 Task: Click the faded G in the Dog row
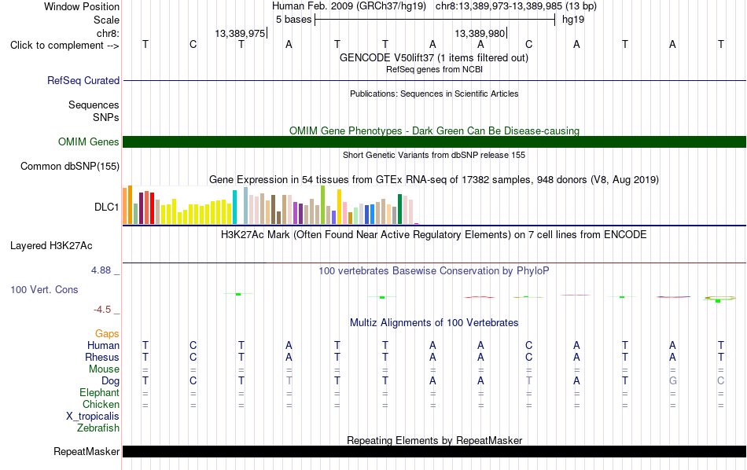pyautogui.click(x=672, y=381)
